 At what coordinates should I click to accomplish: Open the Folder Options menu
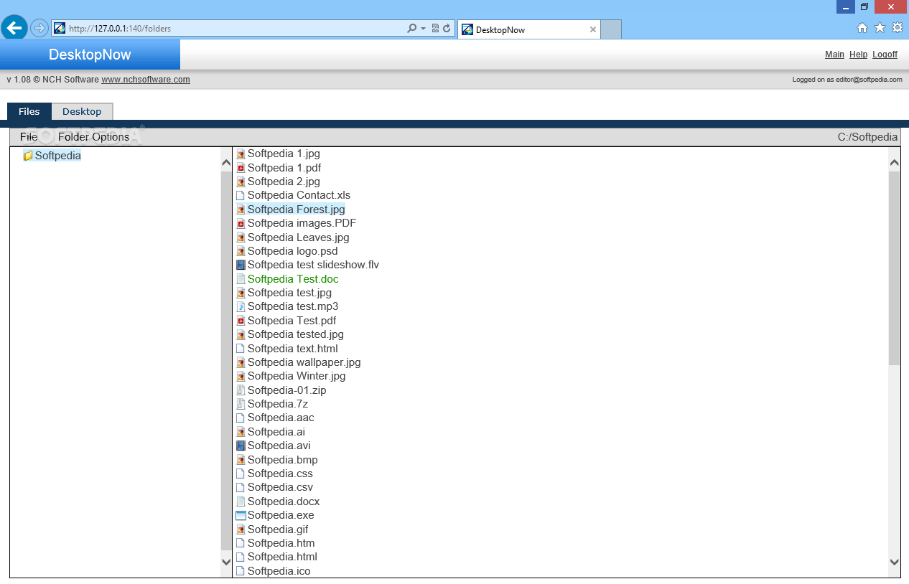(x=94, y=137)
